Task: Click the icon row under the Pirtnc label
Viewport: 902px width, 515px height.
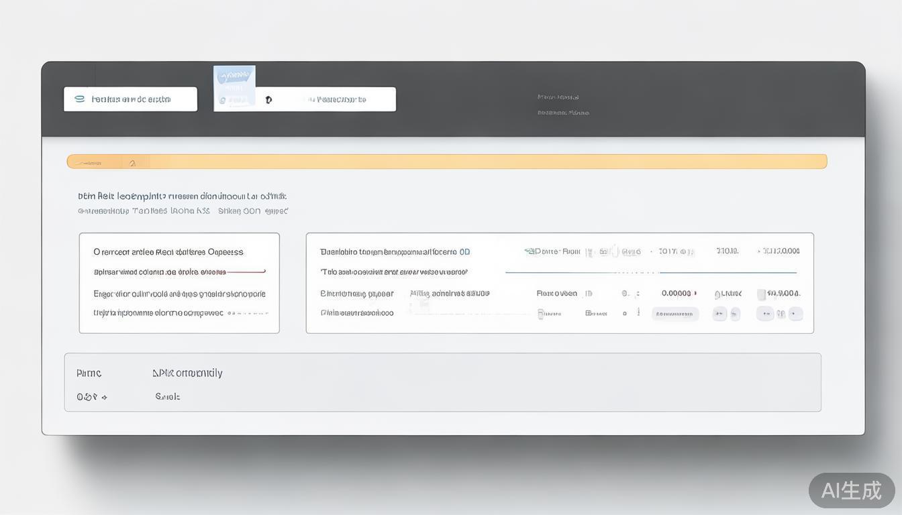Action: 92,397
